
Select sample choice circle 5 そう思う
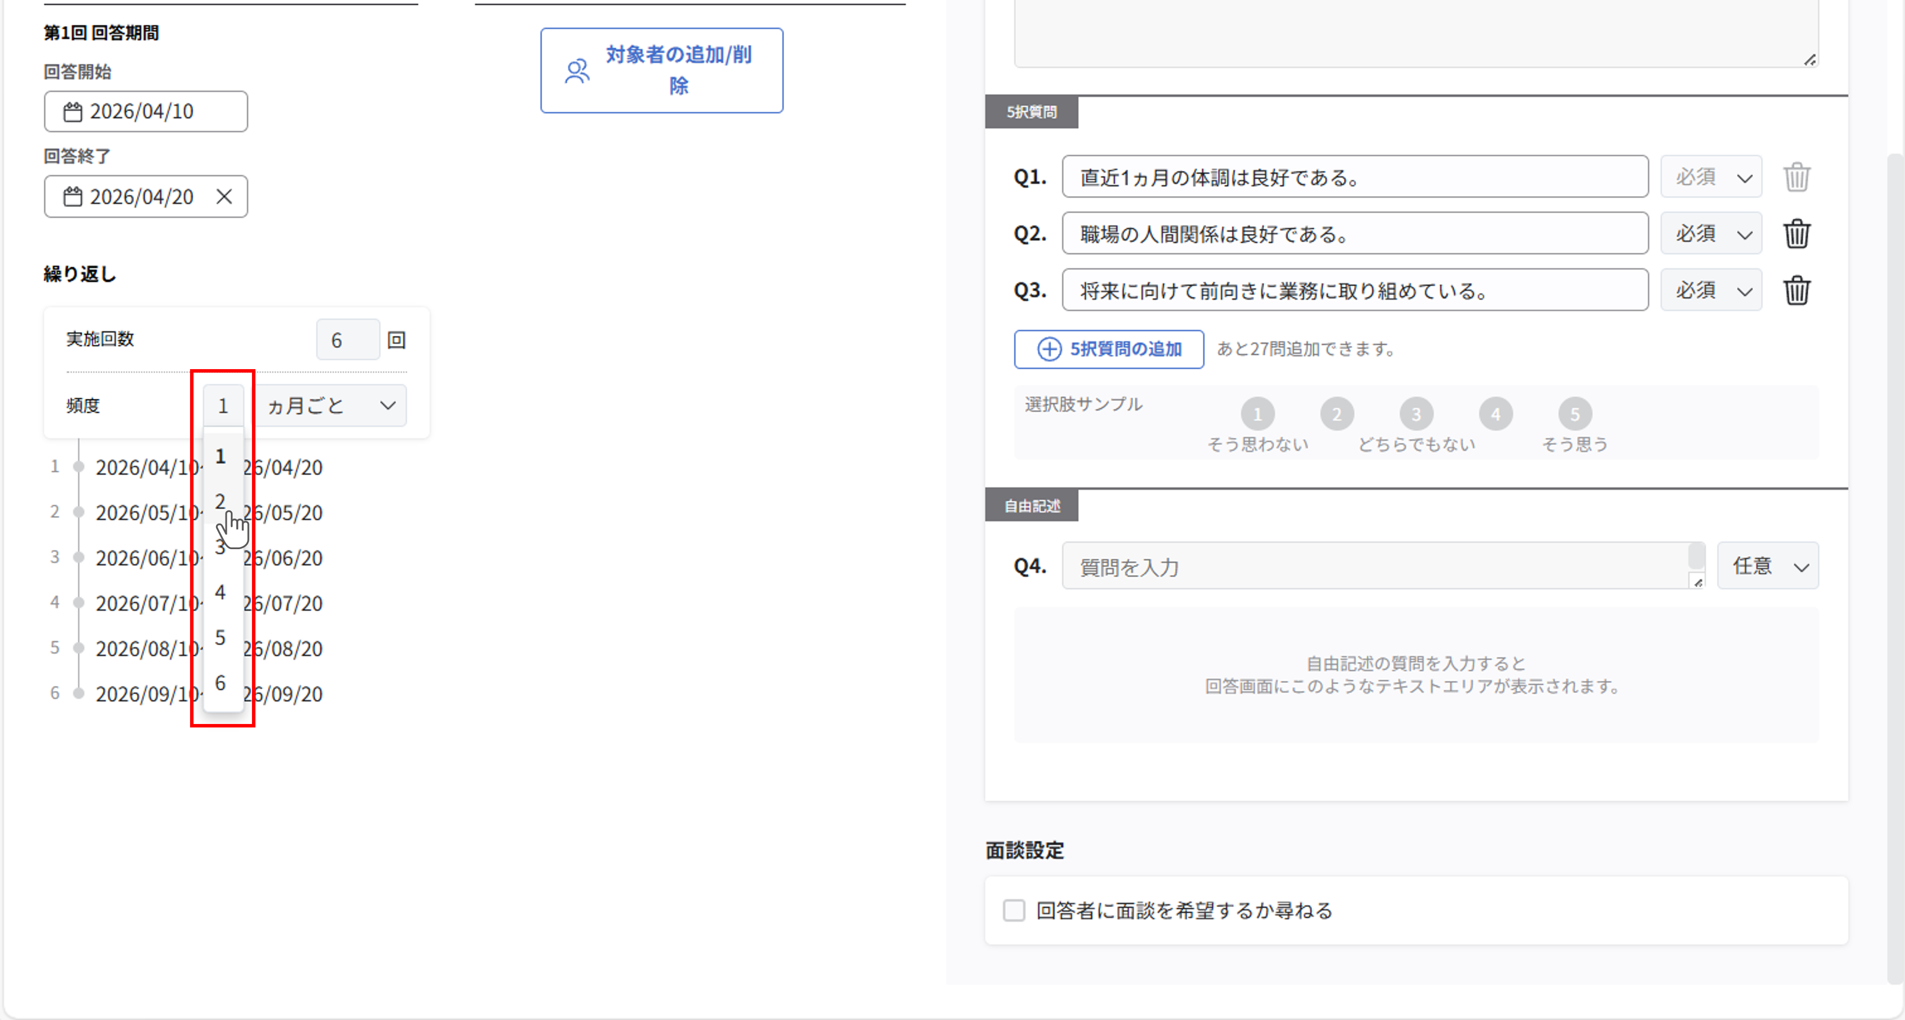click(1574, 414)
